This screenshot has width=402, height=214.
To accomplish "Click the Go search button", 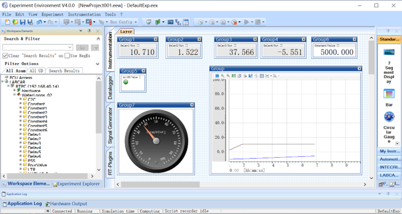I will click(82, 48).
